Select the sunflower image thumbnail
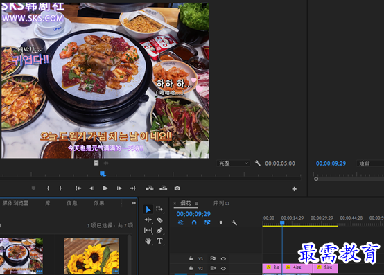384x275 pixels. (x=91, y=256)
